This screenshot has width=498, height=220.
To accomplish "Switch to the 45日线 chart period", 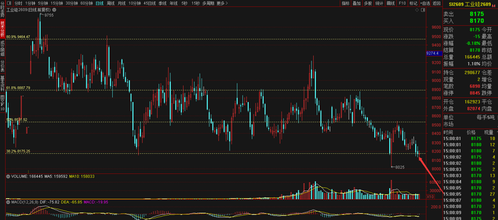I will pyautogui.click(x=150, y=3).
